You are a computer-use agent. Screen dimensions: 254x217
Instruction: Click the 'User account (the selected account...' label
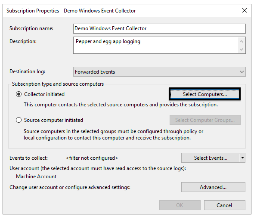pyautogui.click(x=98, y=168)
